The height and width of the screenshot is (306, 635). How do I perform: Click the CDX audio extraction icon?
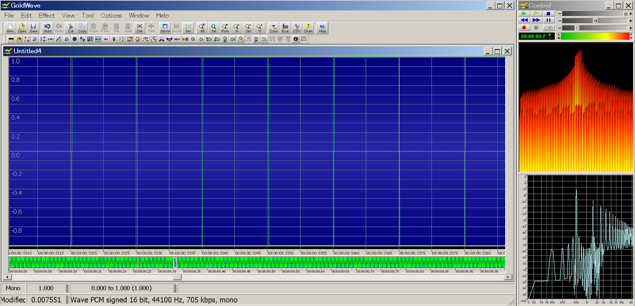(297, 28)
